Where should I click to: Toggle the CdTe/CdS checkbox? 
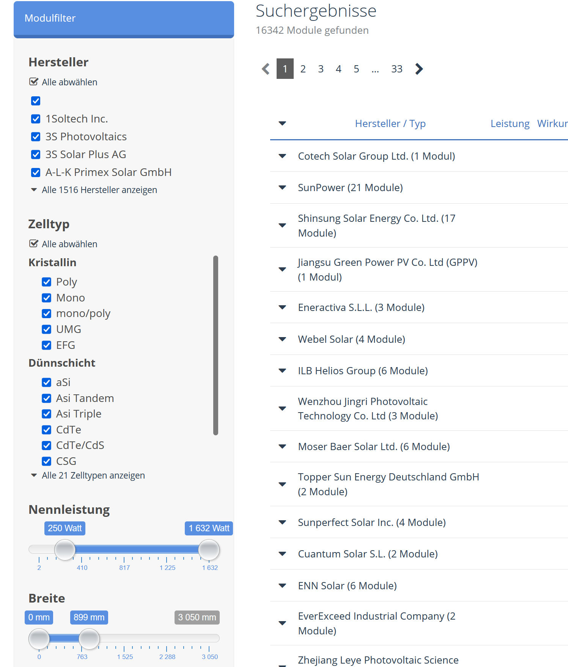click(x=46, y=445)
